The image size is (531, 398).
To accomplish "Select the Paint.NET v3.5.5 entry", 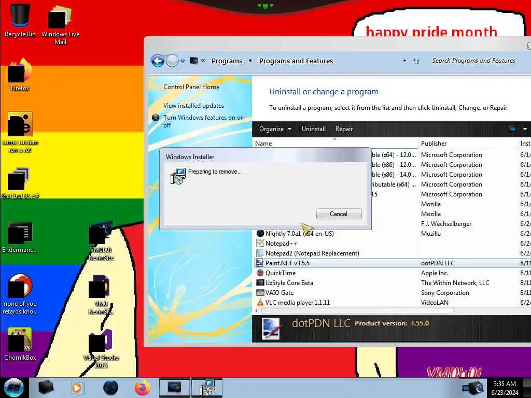I will tap(392, 263).
